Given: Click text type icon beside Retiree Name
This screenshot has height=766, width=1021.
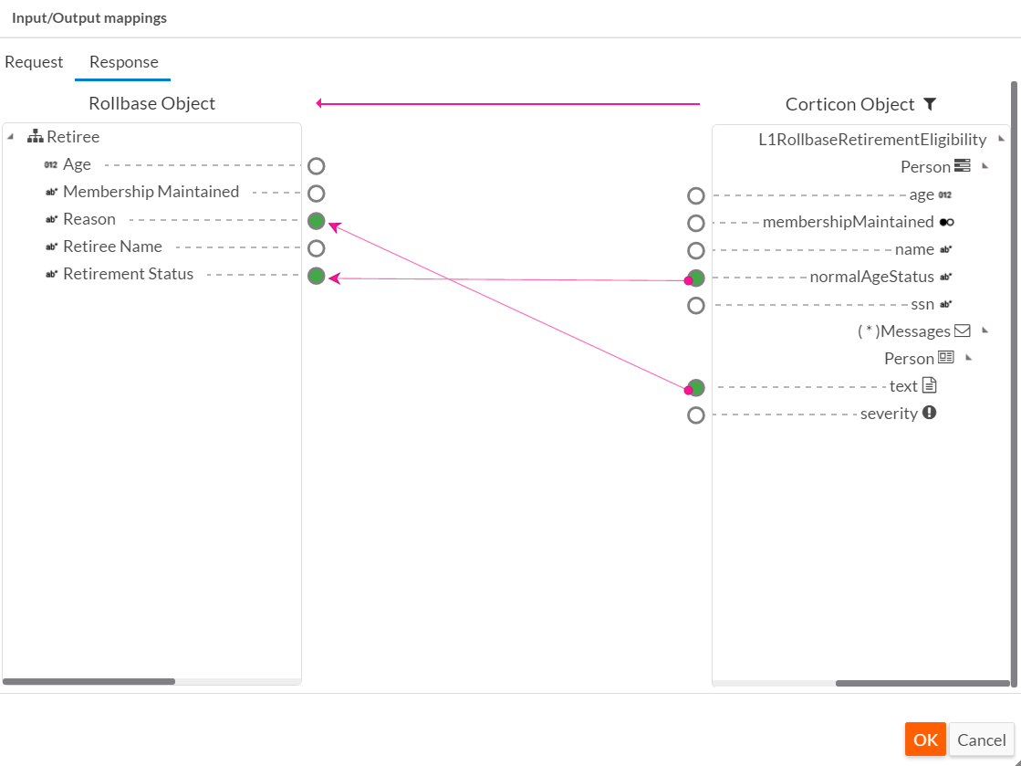Looking at the screenshot, I should click(51, 247).
